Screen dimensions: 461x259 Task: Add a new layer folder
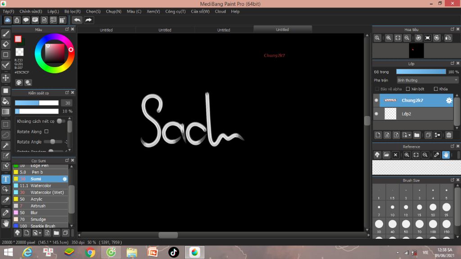pos(416,135)
